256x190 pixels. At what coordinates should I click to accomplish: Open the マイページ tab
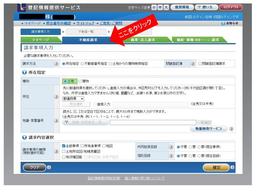click(x=41, y=40)
